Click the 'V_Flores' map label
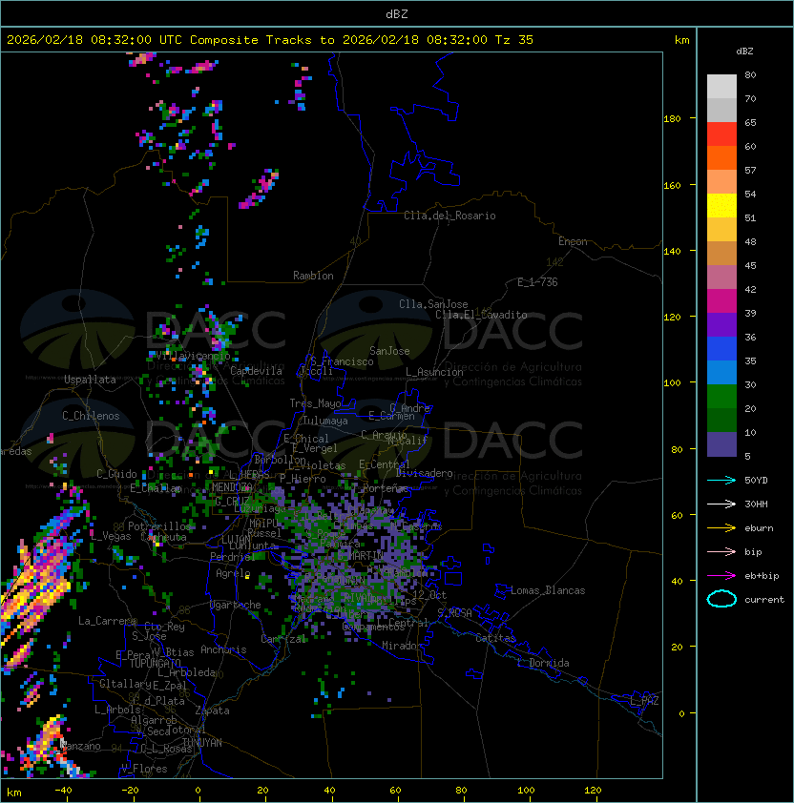 click(x=144, y=769)
